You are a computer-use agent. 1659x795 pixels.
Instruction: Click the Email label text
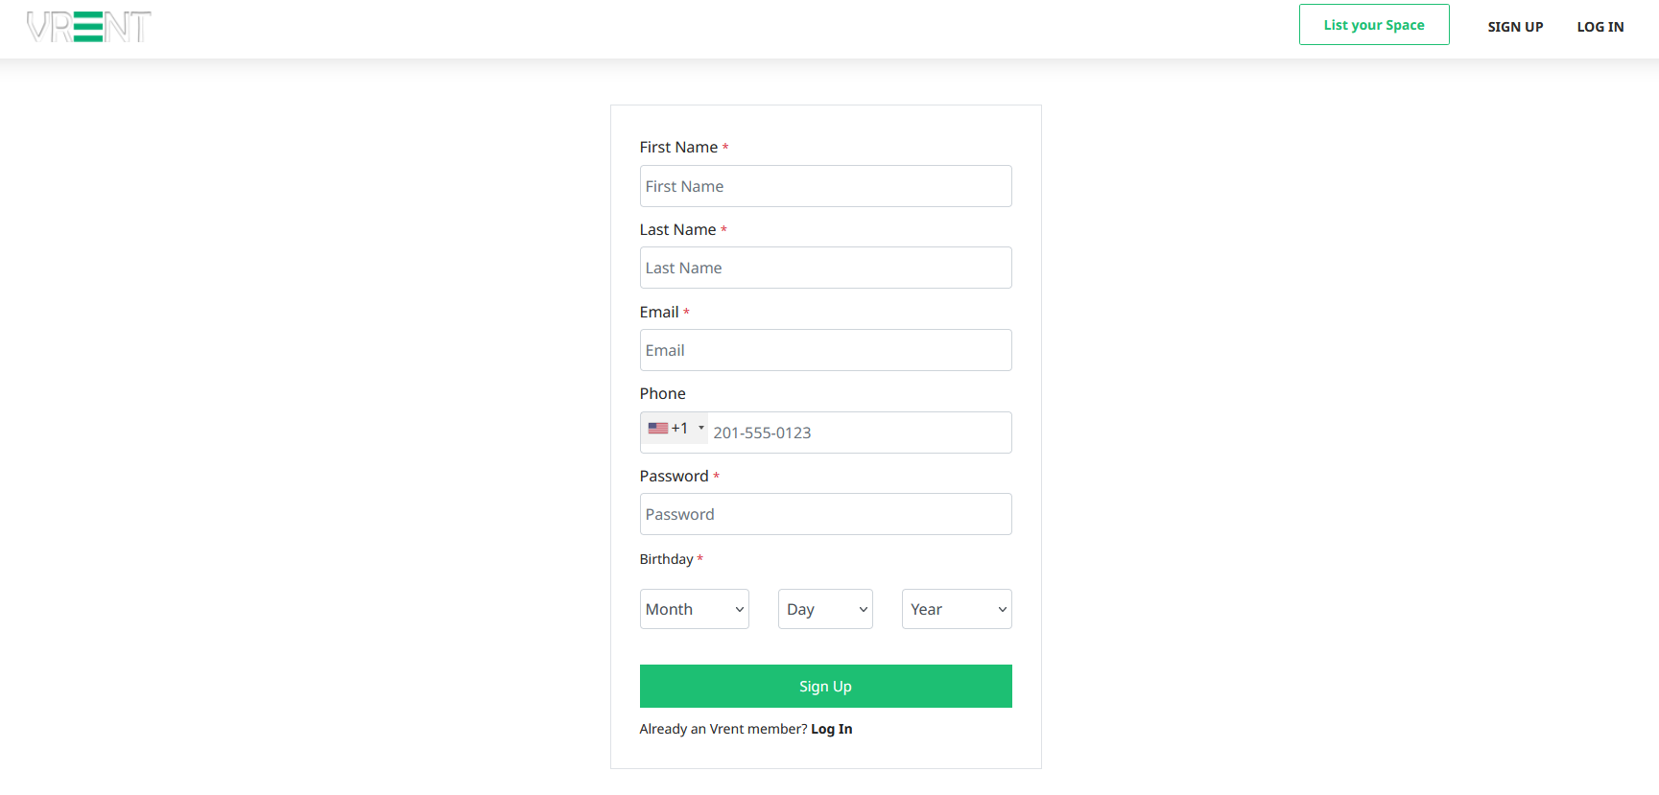[x=659, y=312]
